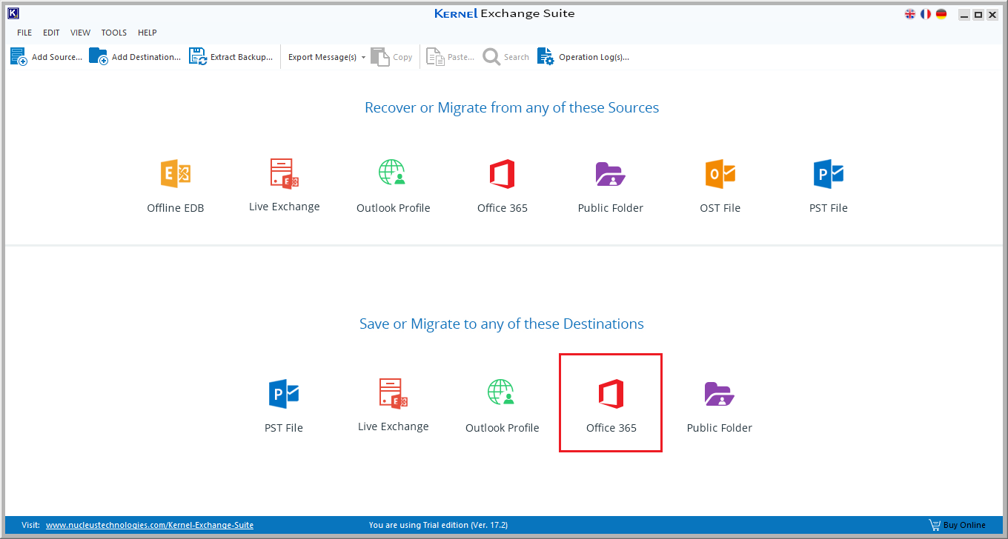The height and width of the screenshot is (539, 1008).
Task: Choose PST File as destination
Action: pyautogui.click(x=284, y=406)
